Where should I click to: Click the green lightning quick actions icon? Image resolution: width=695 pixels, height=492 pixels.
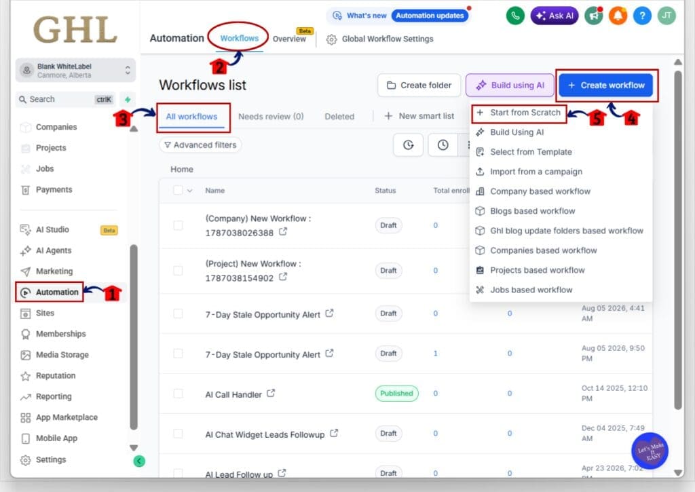pyautogui.click(x=128, y=99)
